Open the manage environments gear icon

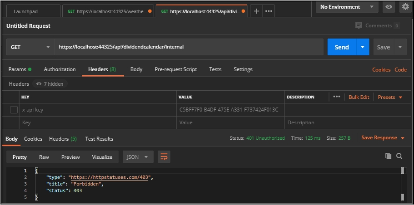[x=404, y=7]
